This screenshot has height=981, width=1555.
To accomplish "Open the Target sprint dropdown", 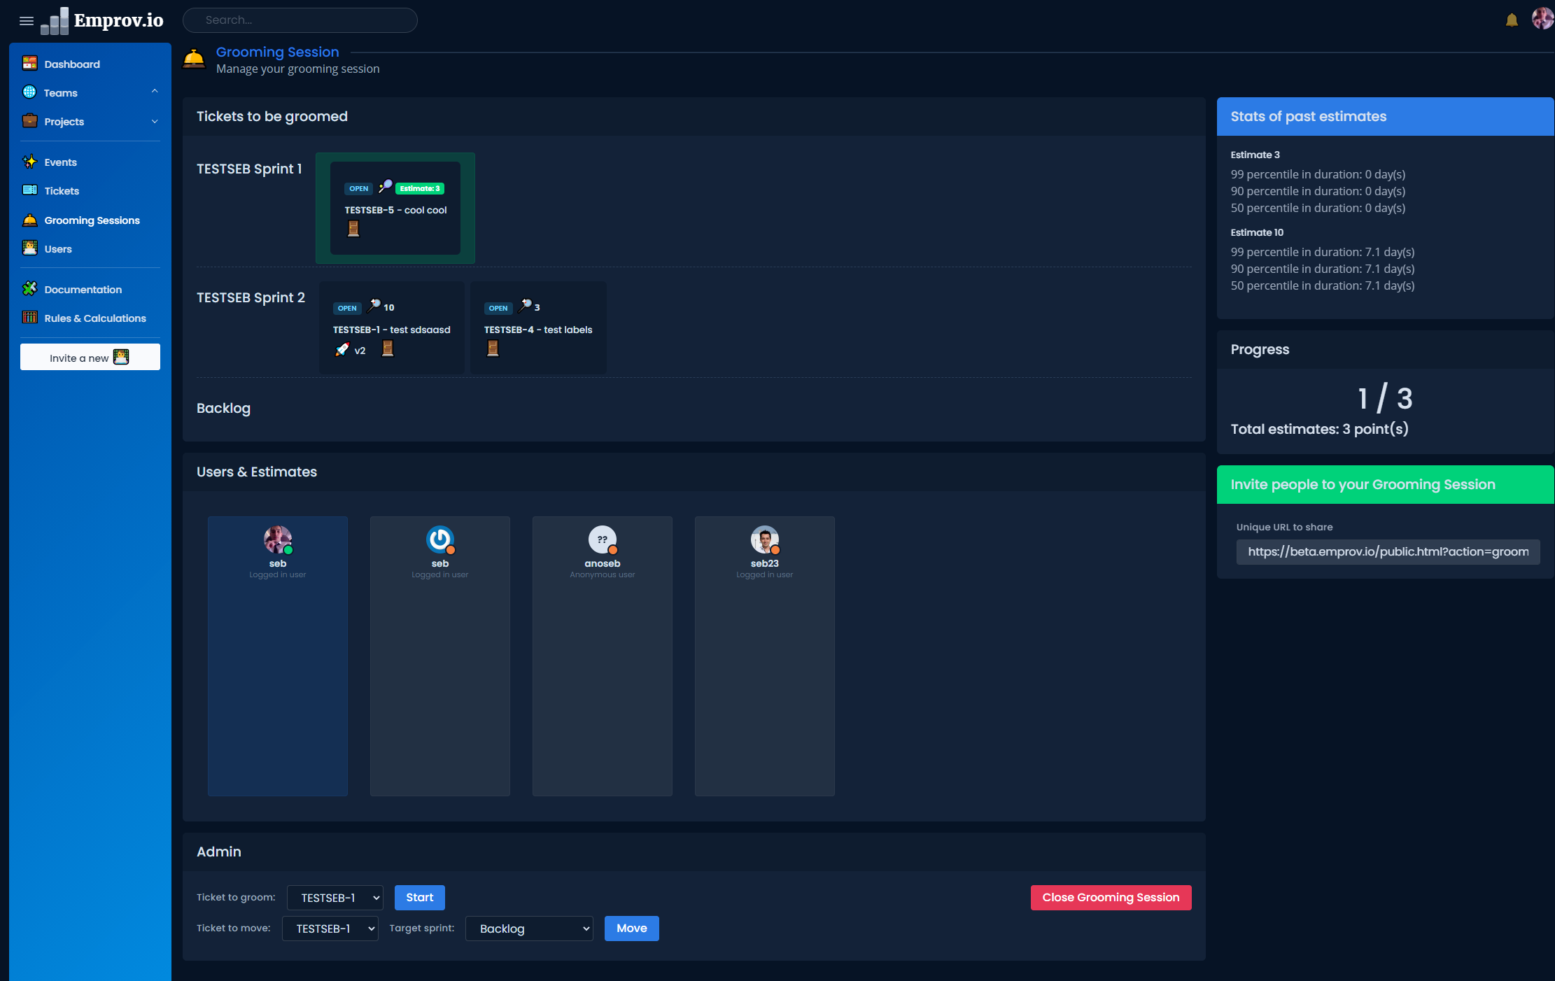I will [528, 929].
